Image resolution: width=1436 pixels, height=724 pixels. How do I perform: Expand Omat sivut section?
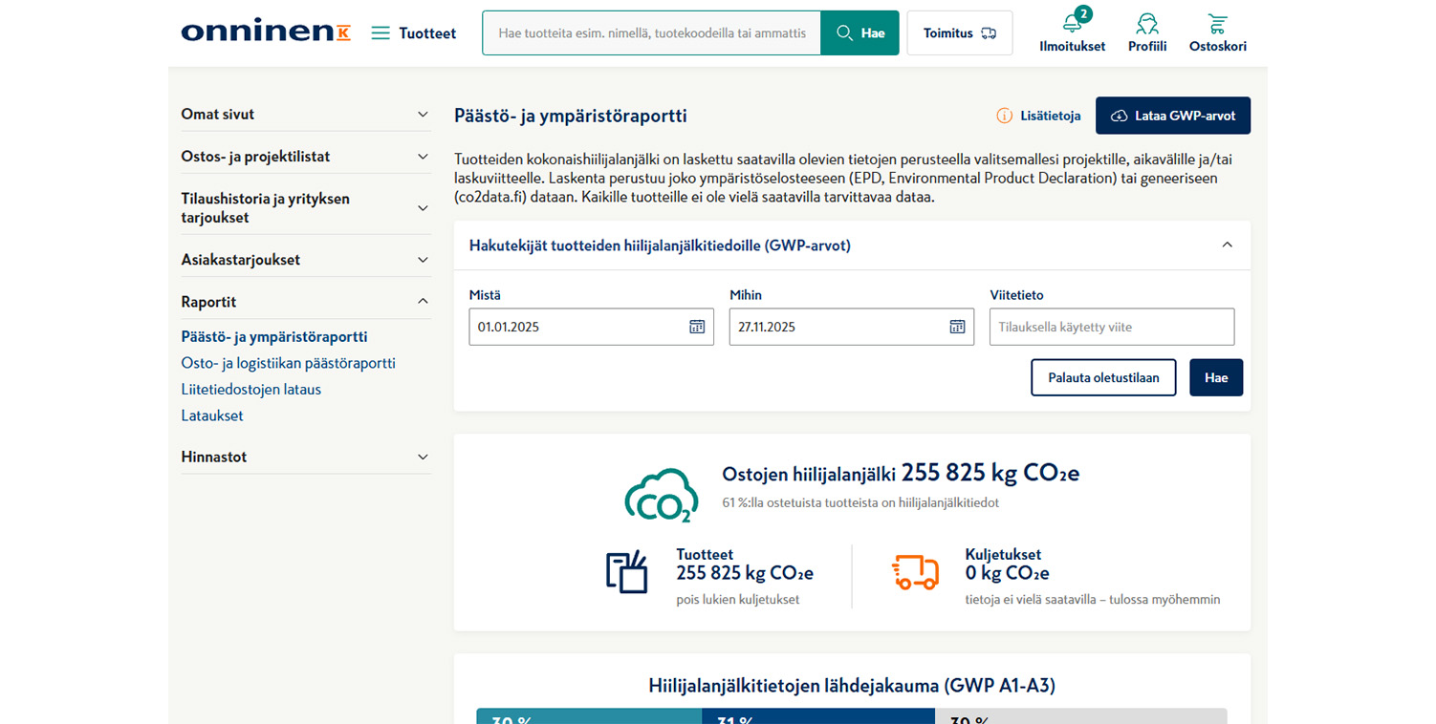pos(306,114)
